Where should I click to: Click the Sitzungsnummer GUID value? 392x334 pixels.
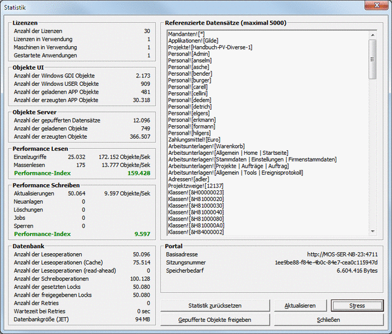coord(326,263)
